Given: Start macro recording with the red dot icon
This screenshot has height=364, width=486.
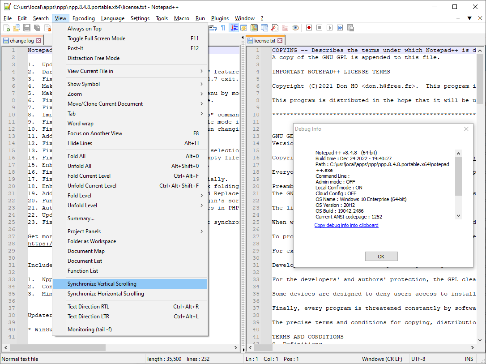Looking at the screenshot, I should 309,28.
